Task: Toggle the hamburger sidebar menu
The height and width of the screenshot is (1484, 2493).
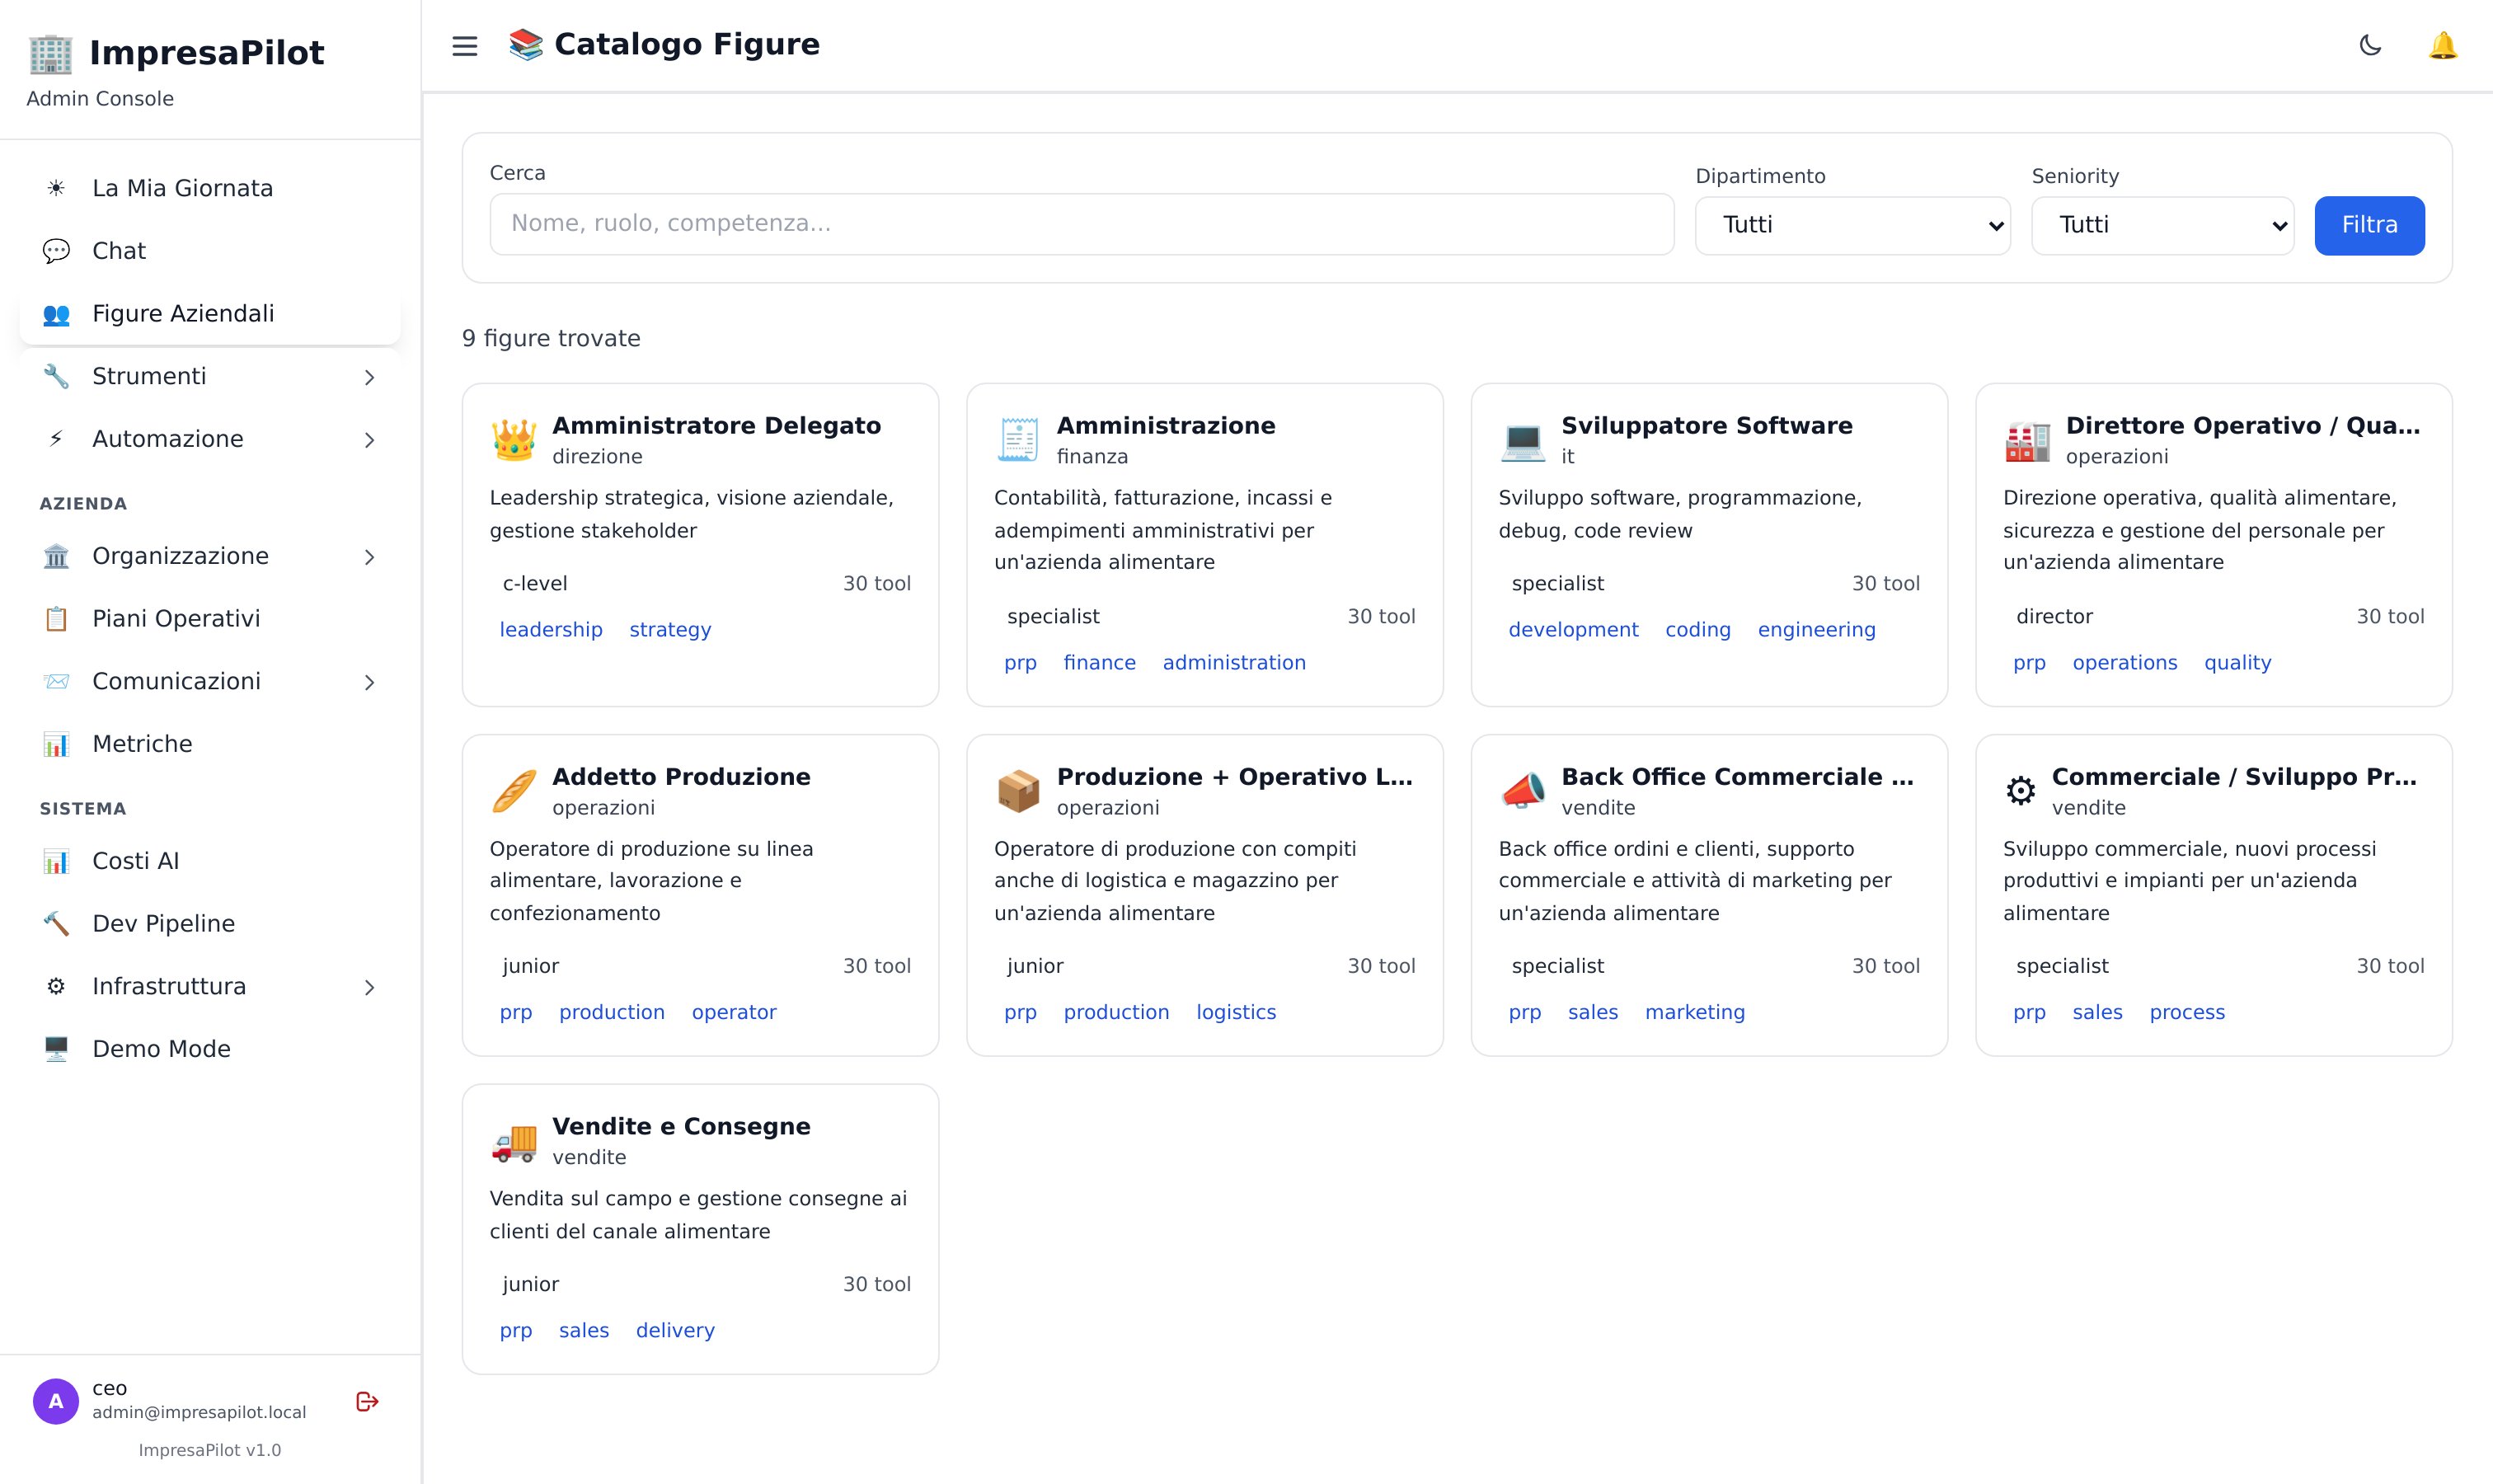Action: [x=464, y=46]
